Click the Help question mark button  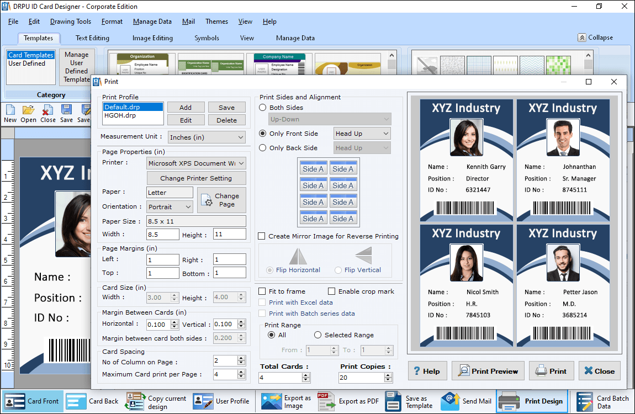point(427,371)
